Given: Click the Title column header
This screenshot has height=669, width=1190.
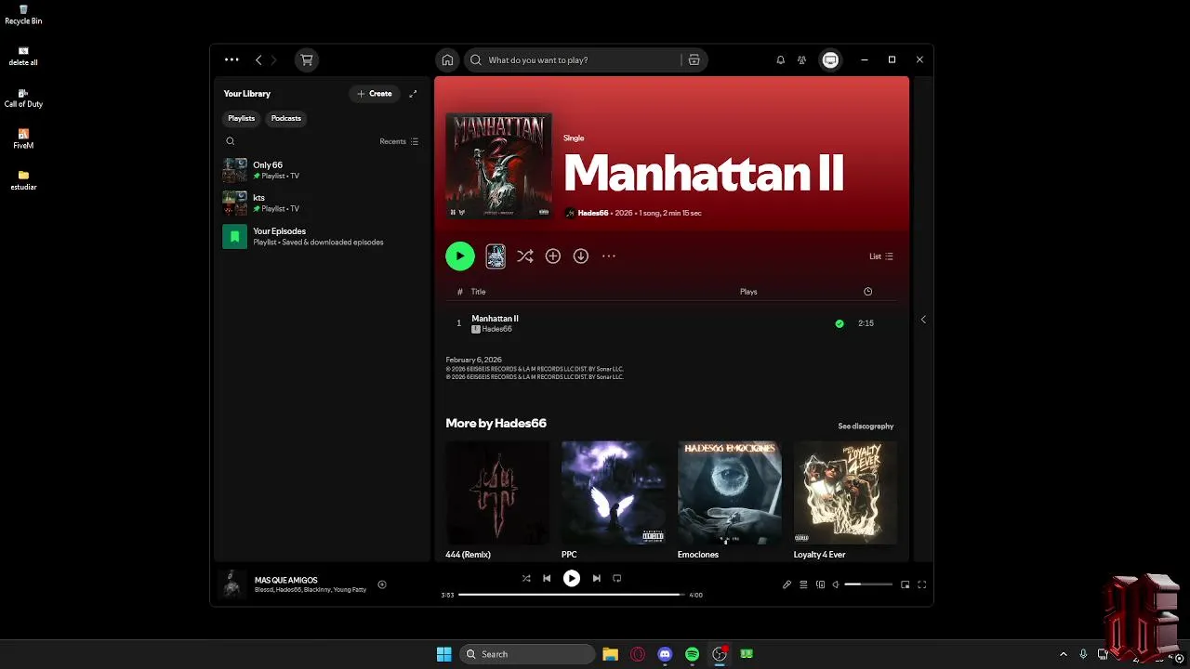Looking at the screenshot, I should (478, 292).
